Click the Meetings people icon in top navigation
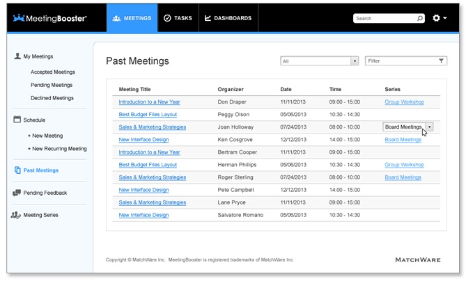The height and width of the screenshot is (281, 466). (116, 18)
